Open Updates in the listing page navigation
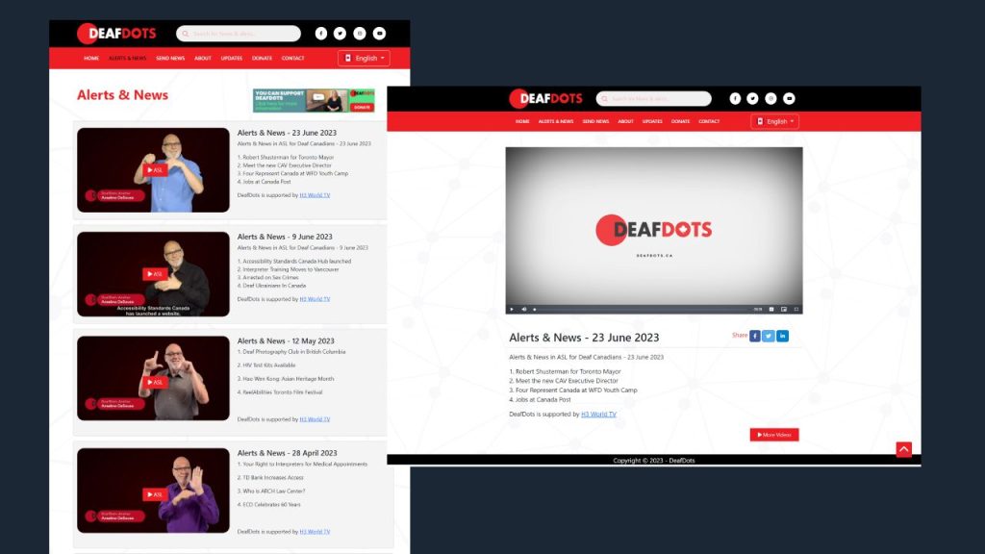The width and height of the screenshot is (985, 554). click(x=232, y=59)
